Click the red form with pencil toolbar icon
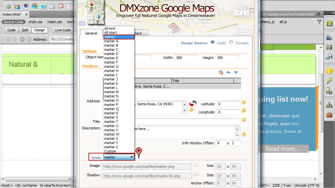This screenshot has height=188, width=335. coord(61,6)
